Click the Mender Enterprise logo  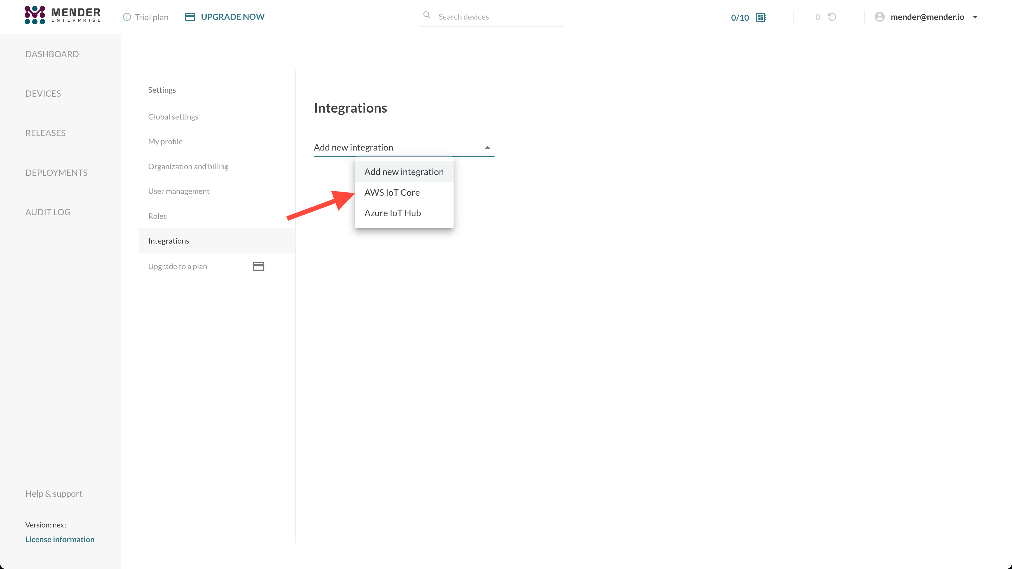62,16
